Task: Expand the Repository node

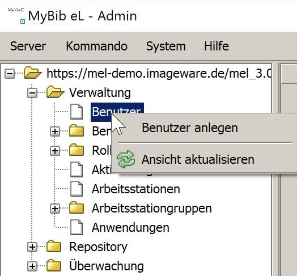Action: point(32,247)
